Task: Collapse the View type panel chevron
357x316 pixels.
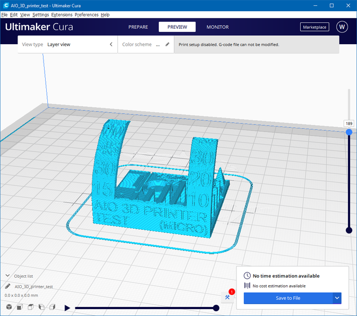Action: (111, 44)
